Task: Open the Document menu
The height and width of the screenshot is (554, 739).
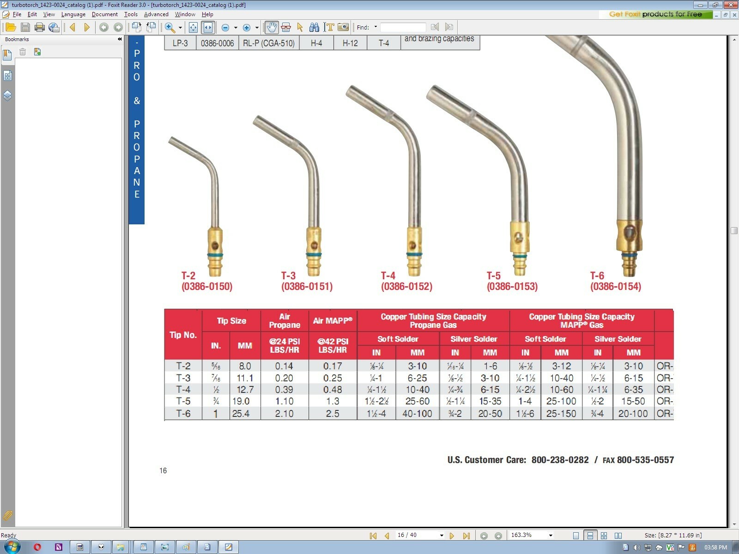Action: (x=105, y=14)
